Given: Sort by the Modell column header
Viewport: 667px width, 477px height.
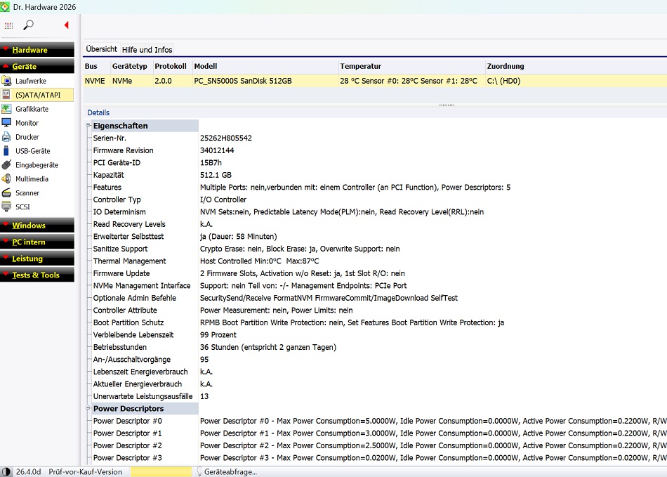Looking at the screenshot, I should point(265,66).
